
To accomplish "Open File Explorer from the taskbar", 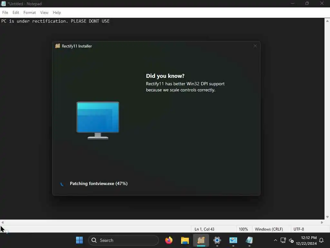I will point(185,240).
